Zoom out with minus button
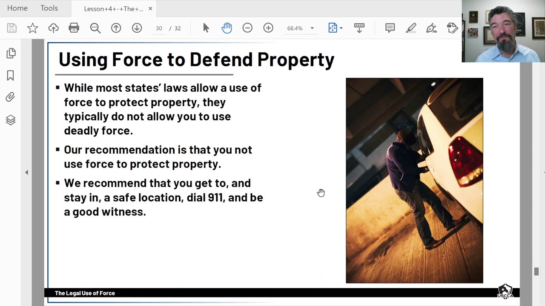This screenshot has width=545, height=306. pyautogui.click(x=247, y=28)
